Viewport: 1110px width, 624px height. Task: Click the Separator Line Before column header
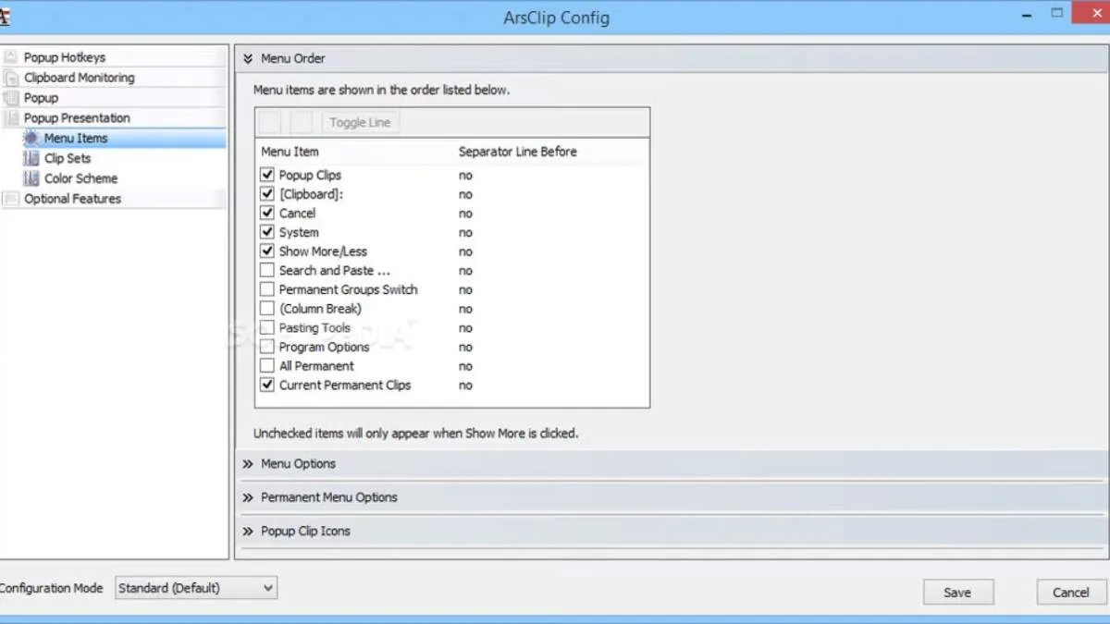pos(517,152)
